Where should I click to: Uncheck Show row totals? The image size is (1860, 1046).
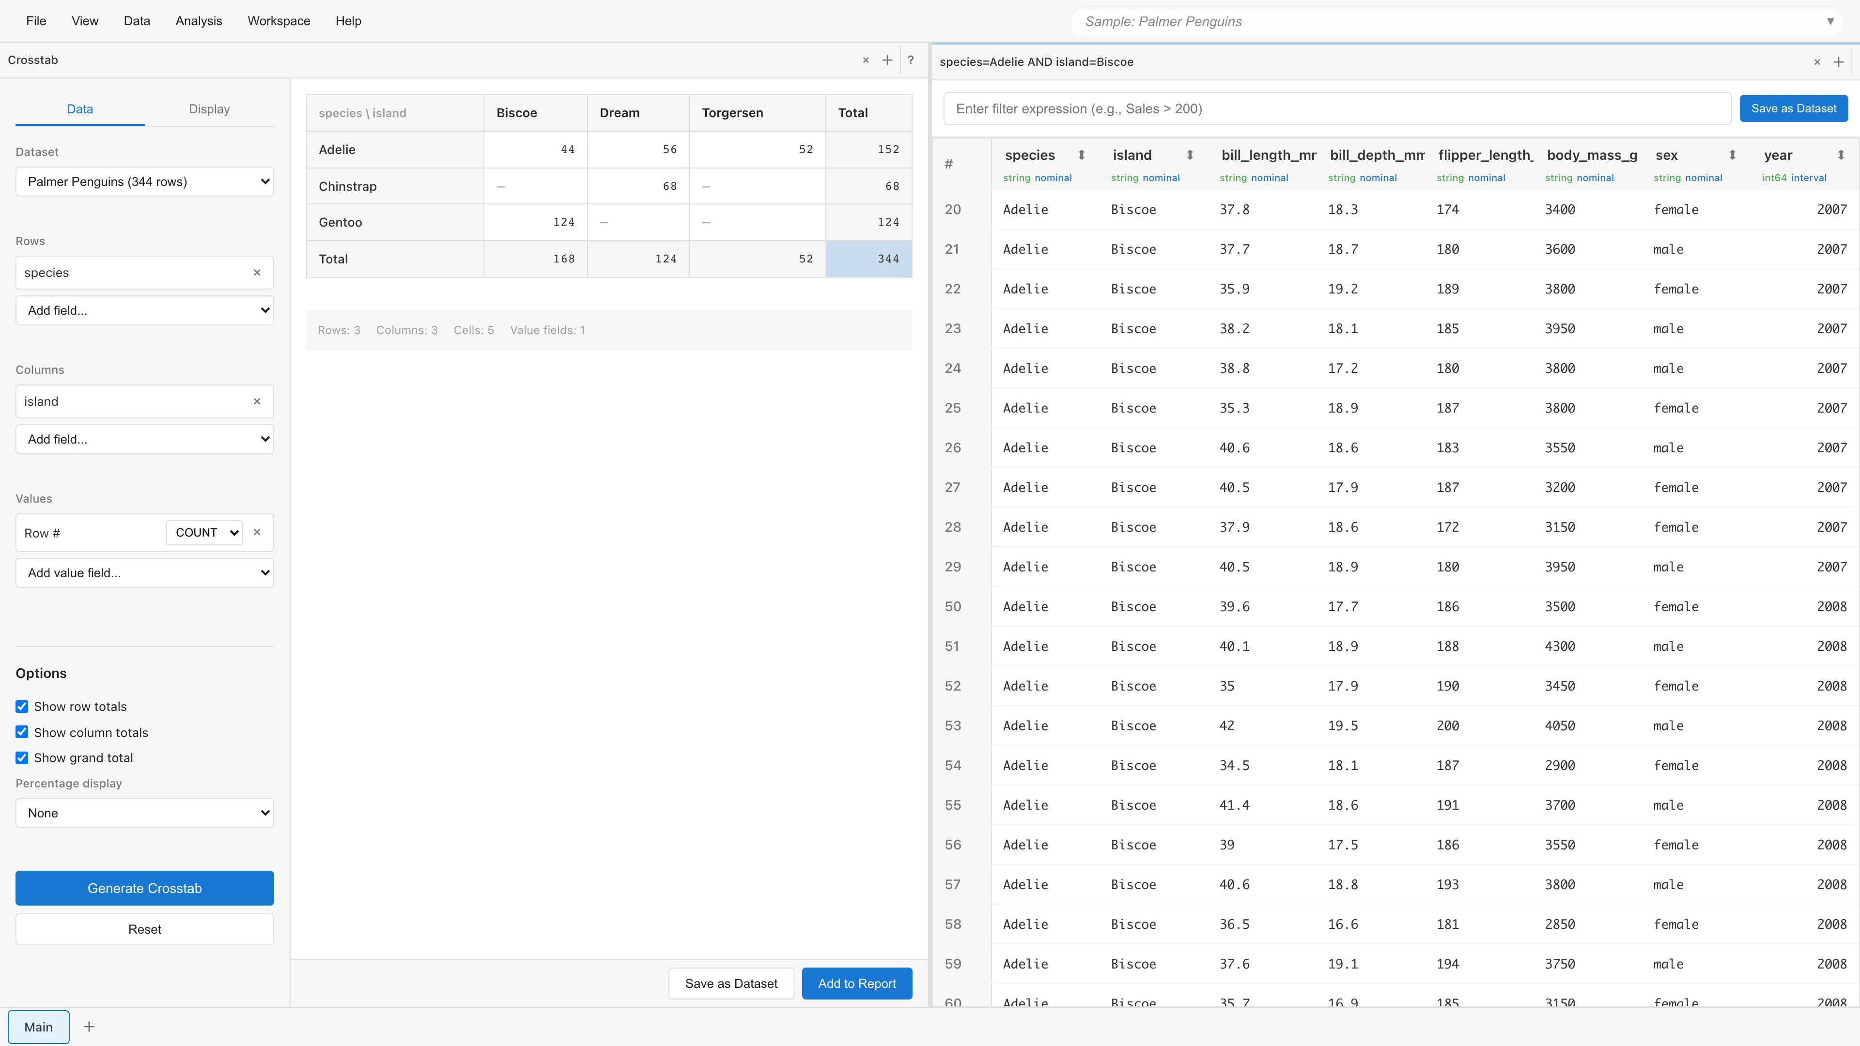tap(22, 706)
